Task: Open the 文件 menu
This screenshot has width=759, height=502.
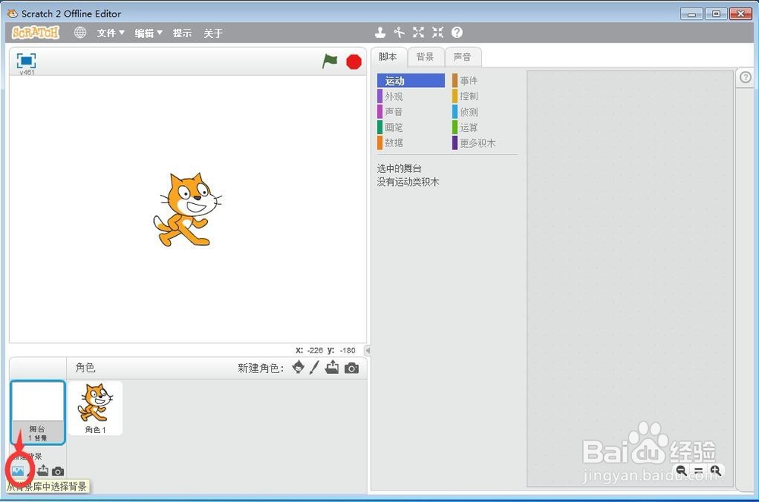Action: tap(110, 33)
